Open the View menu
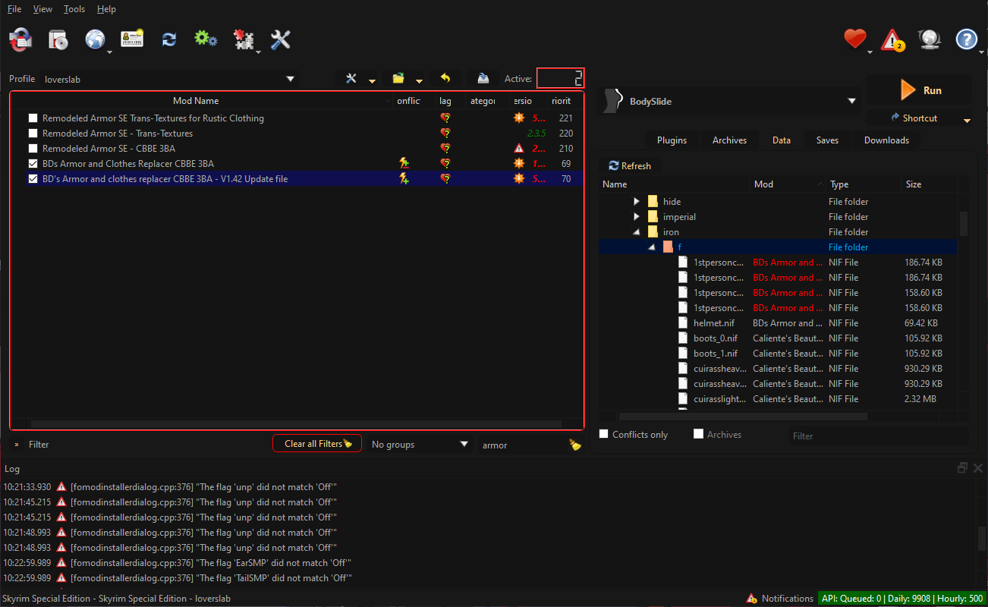The width and height of the screenshot is (988, 607). tap(43, 9)
